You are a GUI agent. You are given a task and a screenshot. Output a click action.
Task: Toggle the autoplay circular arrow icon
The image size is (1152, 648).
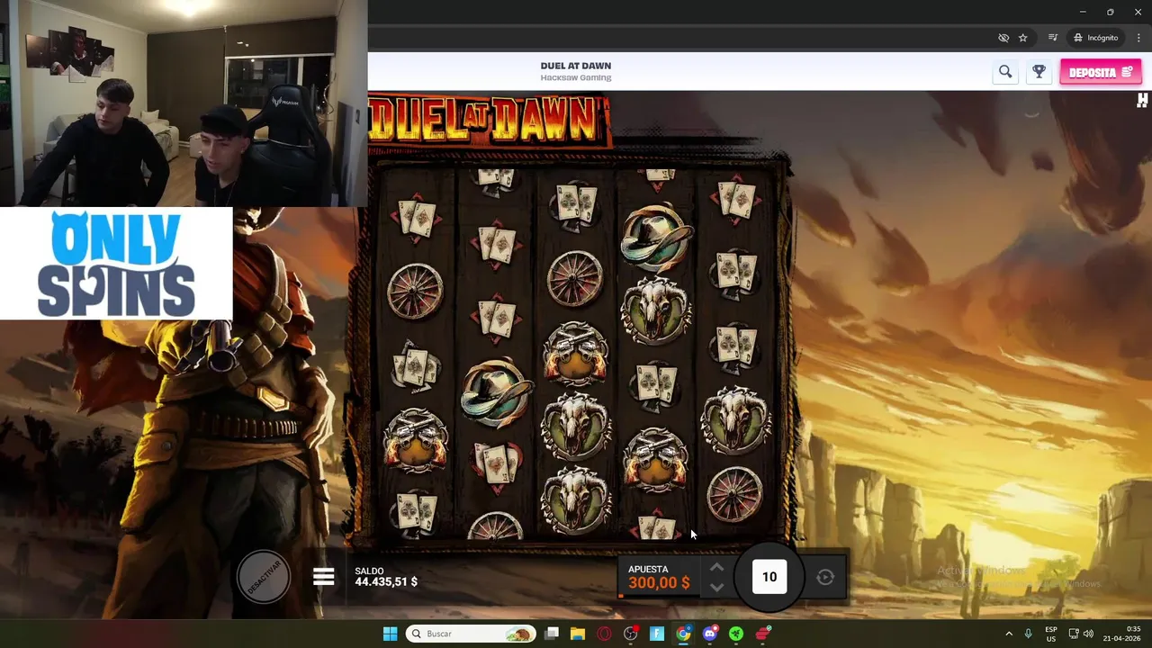click(x=825, y=577)
